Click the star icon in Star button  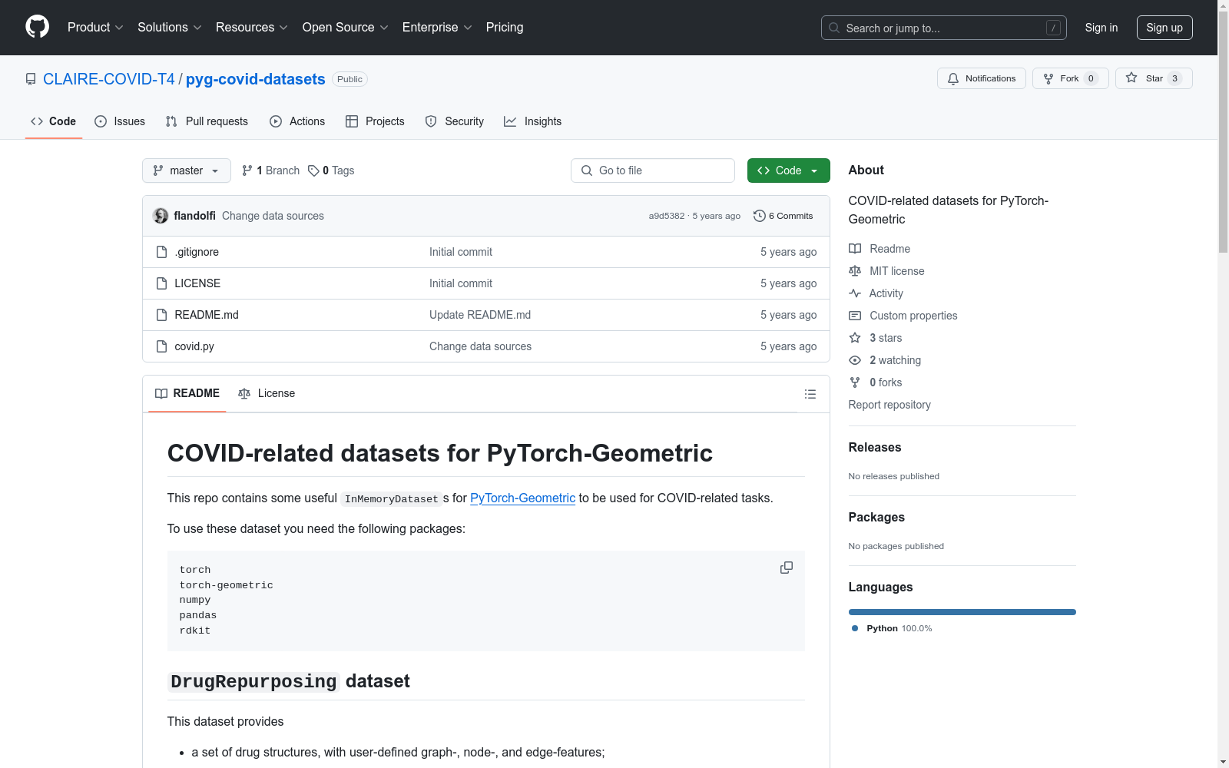click(x=1131, y=78)
